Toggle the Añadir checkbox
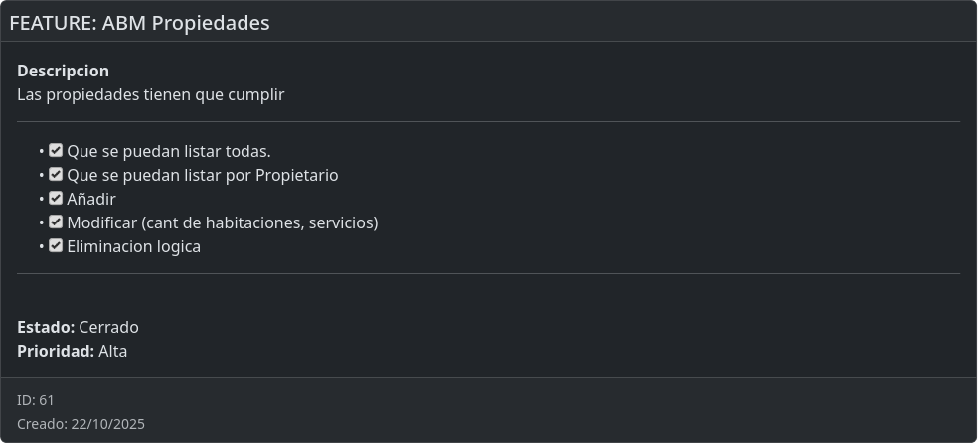The width and height of the screenshot is (978, 443). click(56, 199)
